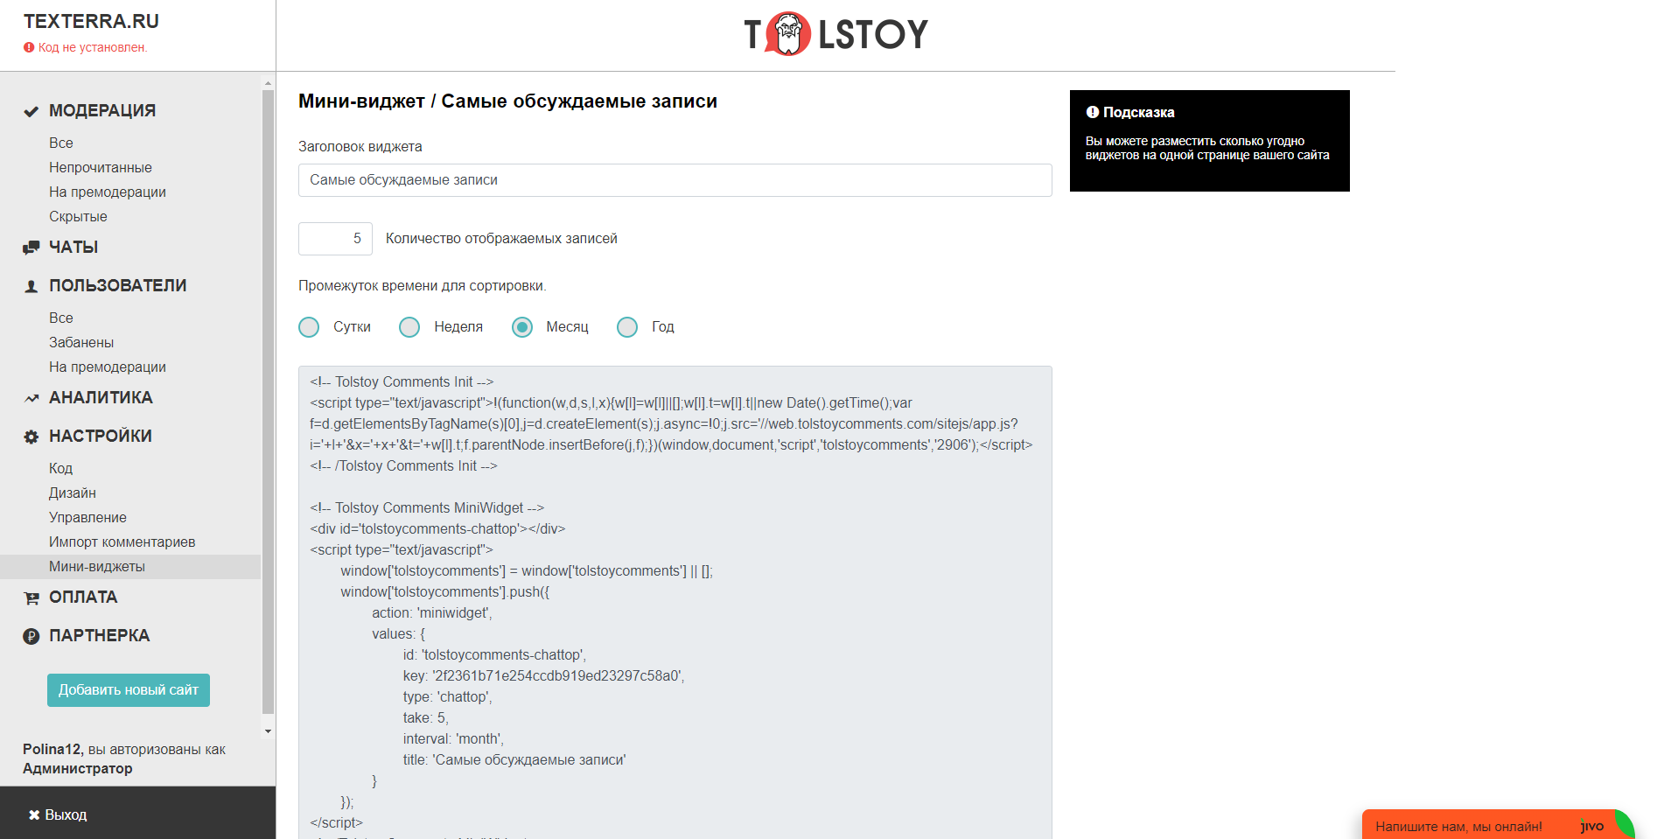Click the 'Polina12' username text
The height and width of the screenshot is (839, 1657).
tap(52, 749)
